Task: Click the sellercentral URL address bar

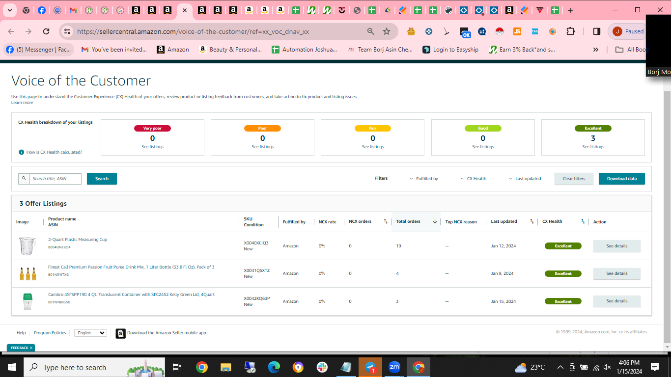Action: 193,31
